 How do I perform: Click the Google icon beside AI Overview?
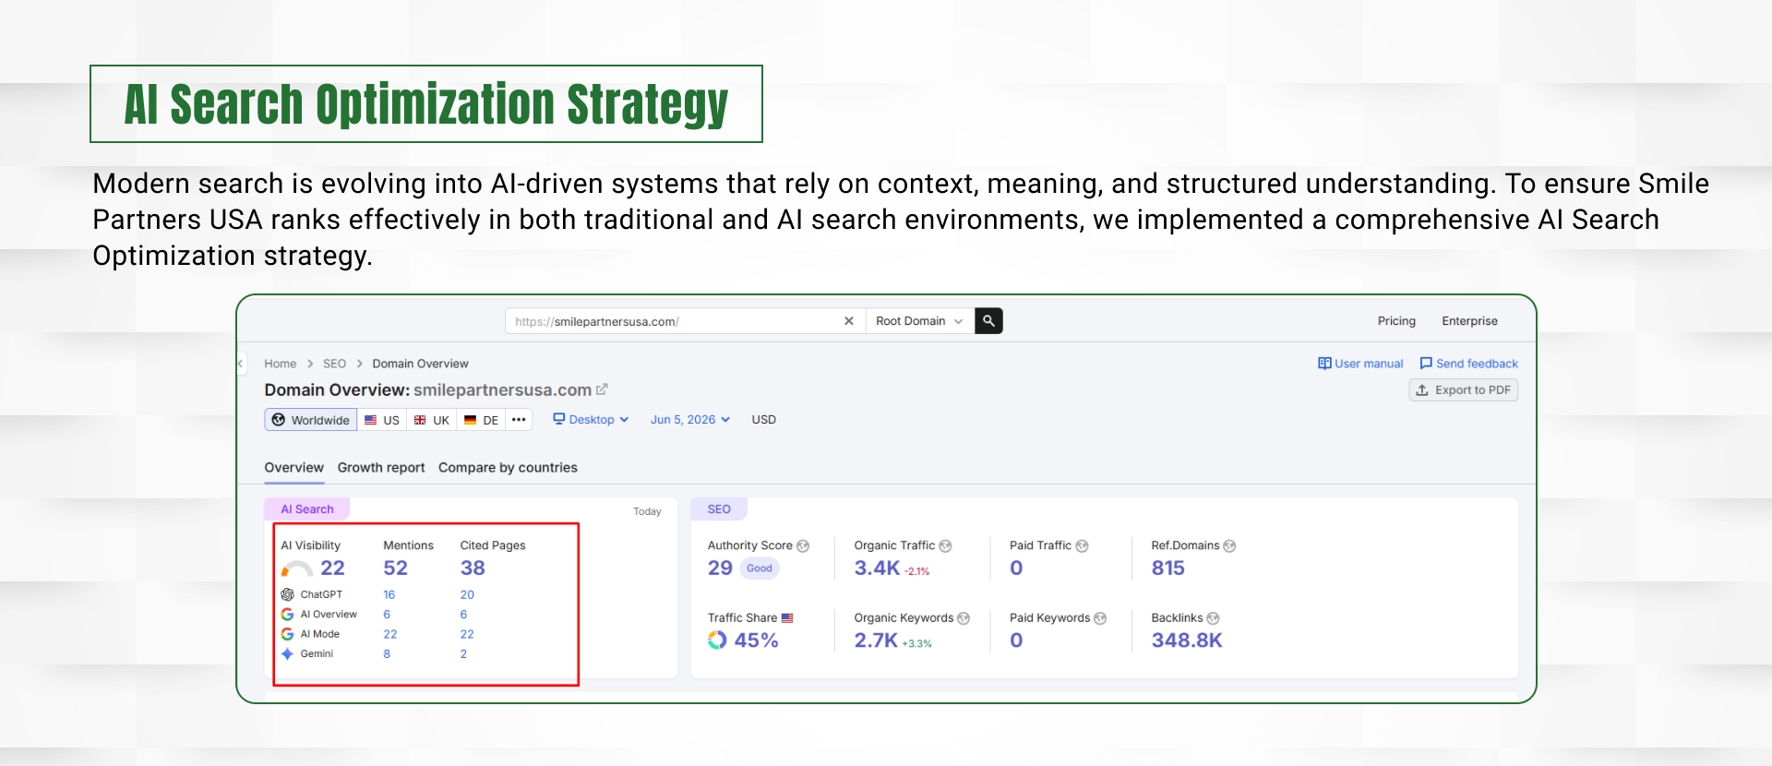click(287, 614)
